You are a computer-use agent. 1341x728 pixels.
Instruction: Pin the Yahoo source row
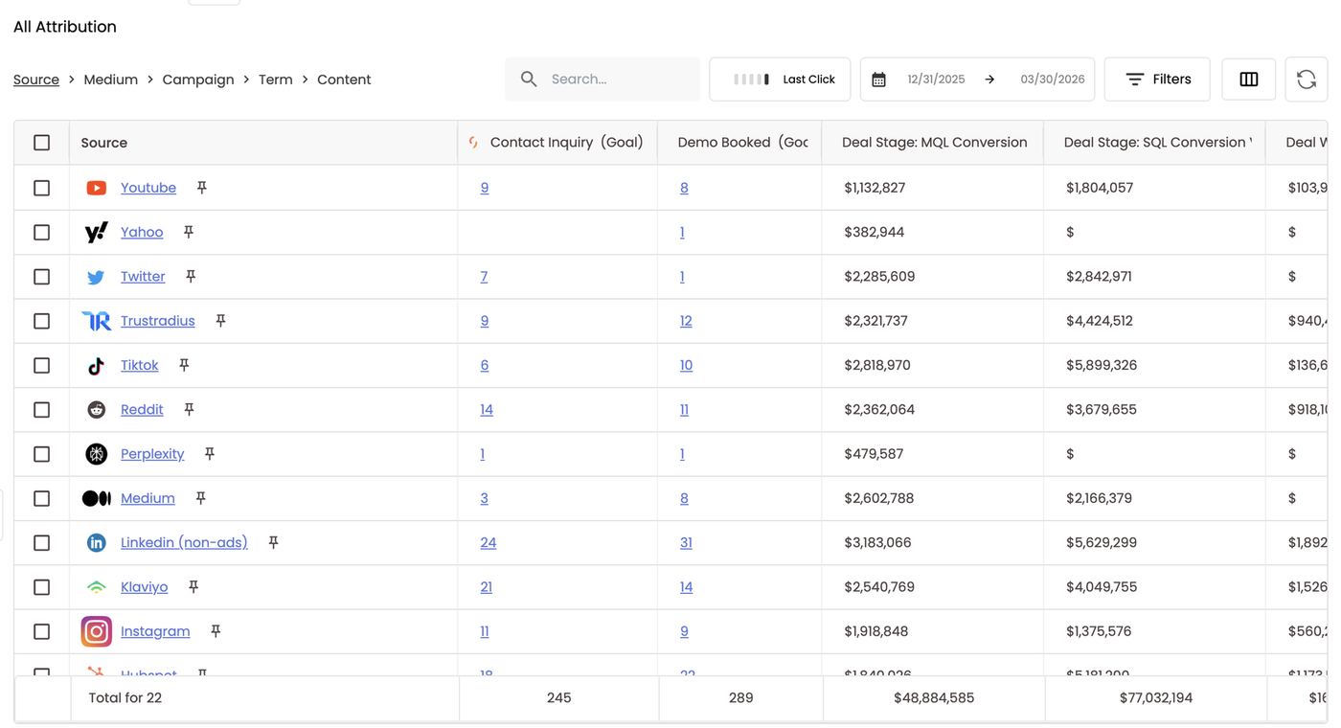point(189,232)
